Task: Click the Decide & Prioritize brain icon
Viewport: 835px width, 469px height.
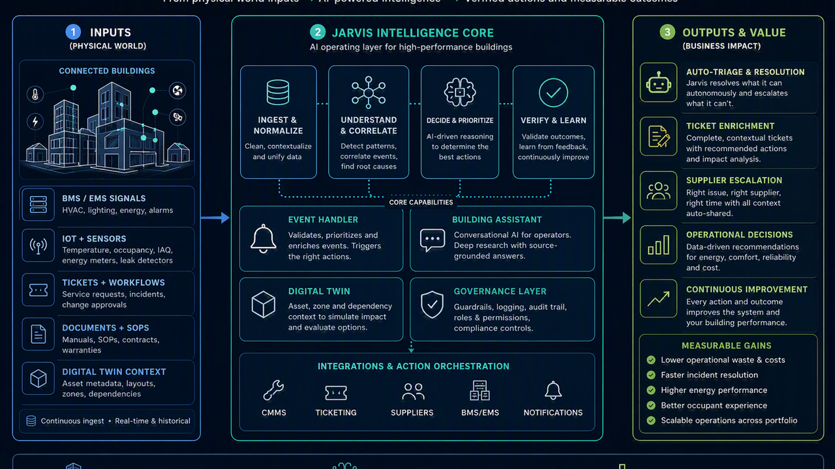Action: (460, 92)
